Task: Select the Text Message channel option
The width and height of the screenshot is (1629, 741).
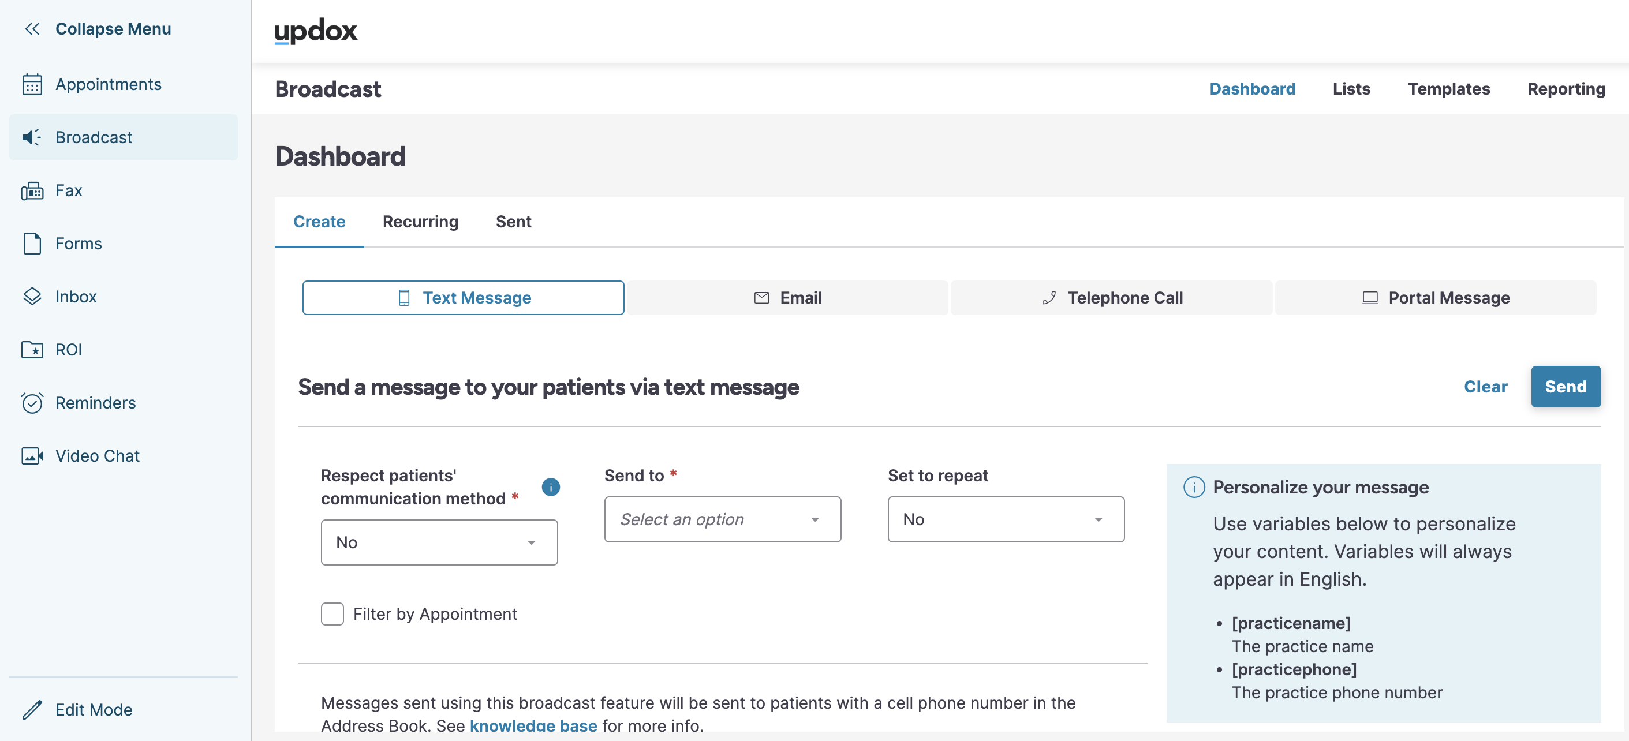Action: click(463, 298)
